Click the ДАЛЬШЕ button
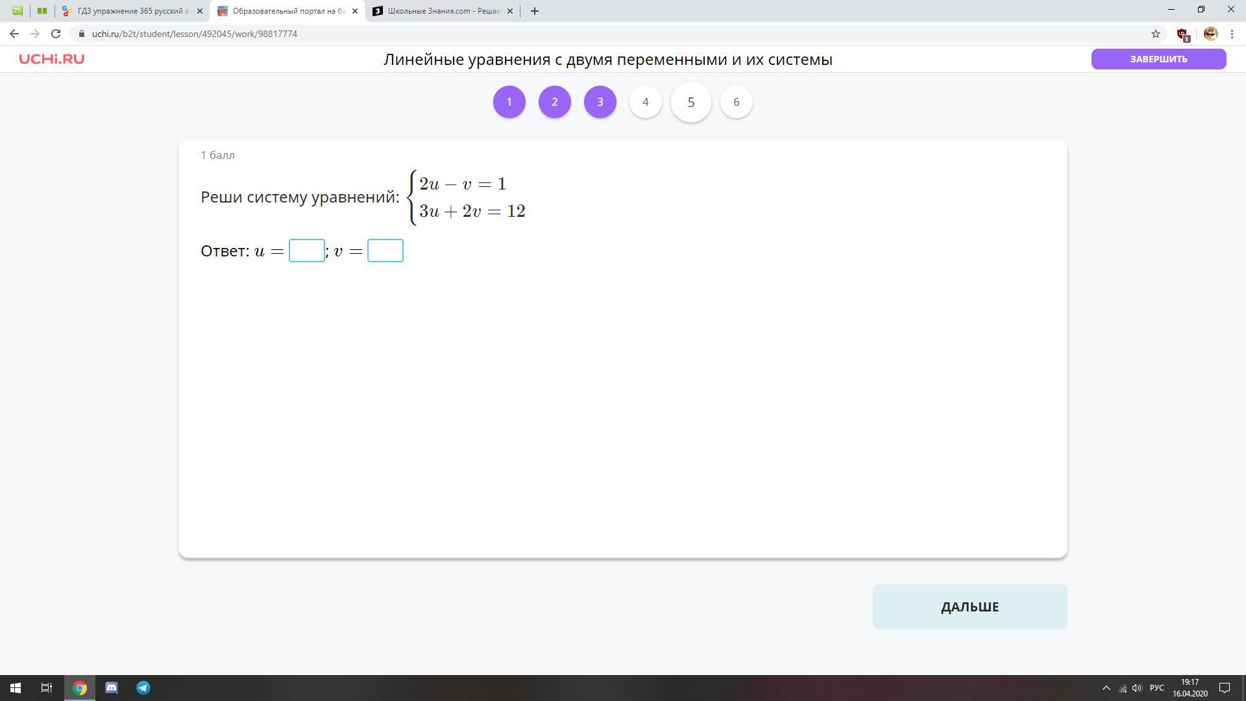 coord(970,607)
